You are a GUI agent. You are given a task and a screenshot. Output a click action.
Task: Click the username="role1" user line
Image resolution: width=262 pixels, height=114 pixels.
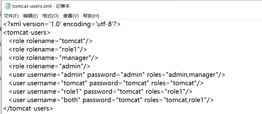tap(101, 92)
